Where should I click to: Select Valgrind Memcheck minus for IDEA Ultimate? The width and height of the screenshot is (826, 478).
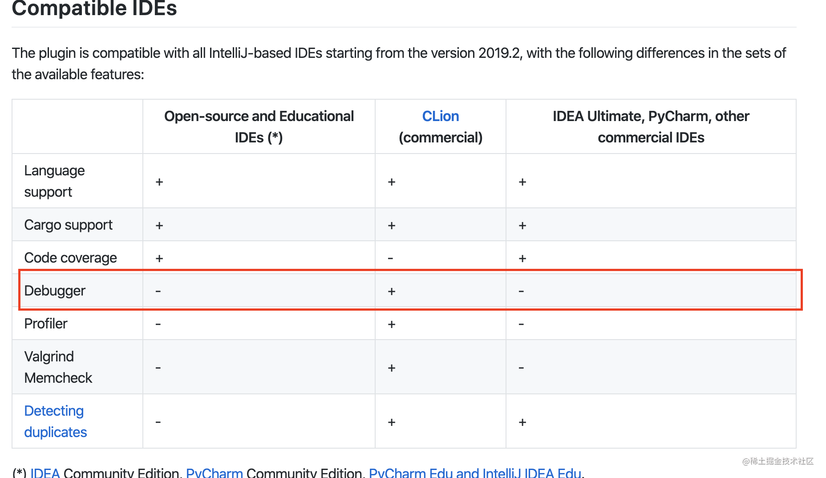coord(521,368)
